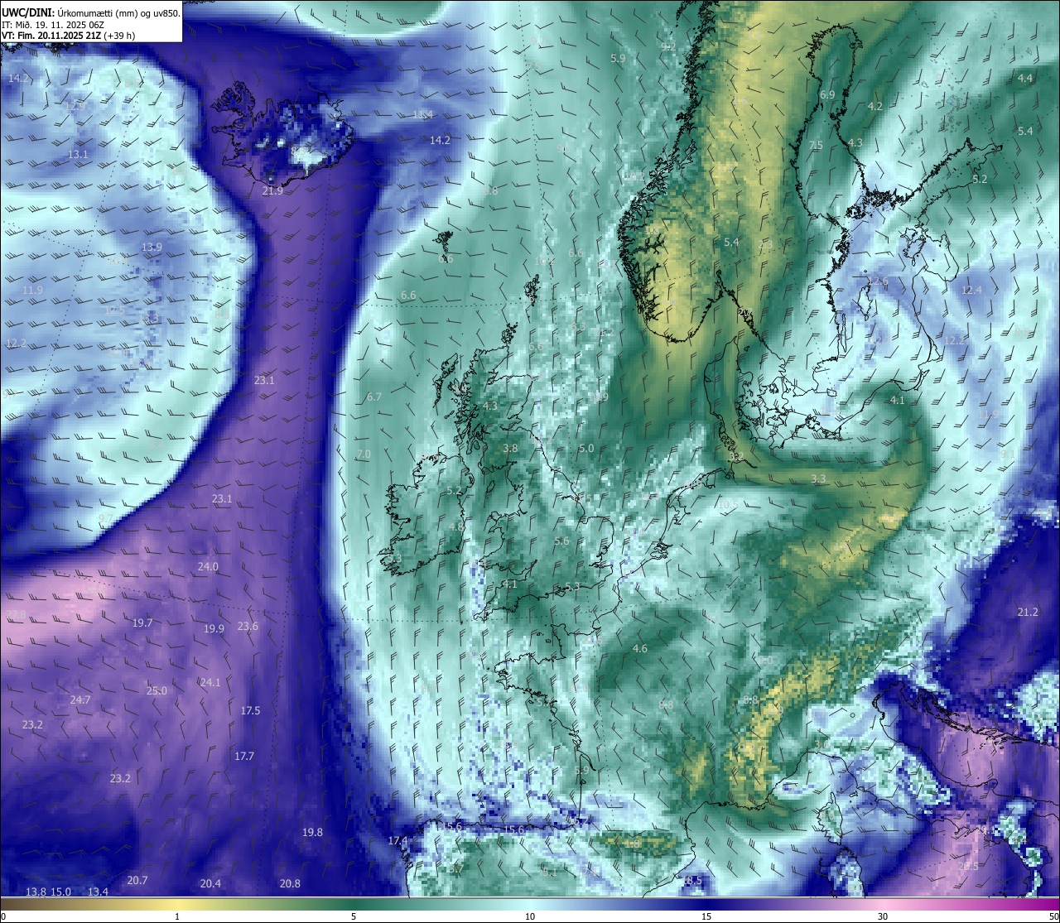This screenshot has height=923, width=1060.
Task: Click the 24.1 map value
Action: click(210, 682)
